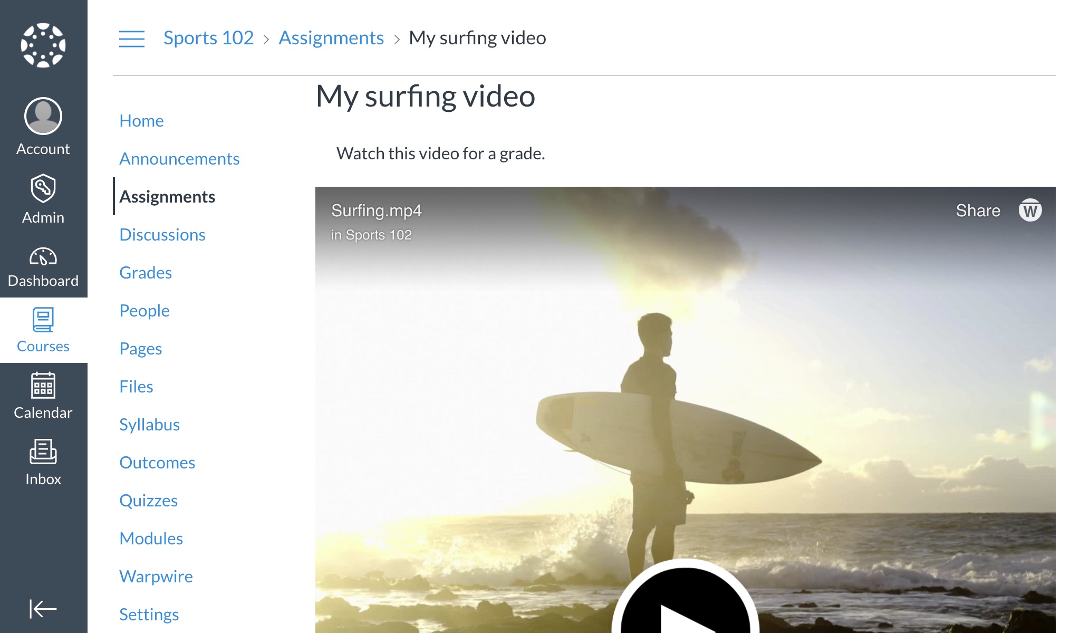Open Discussions in course menu
The height and width of the screenshot is (633, 1080).
[x=162, y=235]
